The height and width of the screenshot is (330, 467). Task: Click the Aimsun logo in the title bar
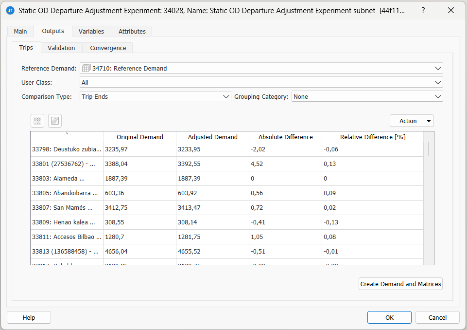coord(10,10)
